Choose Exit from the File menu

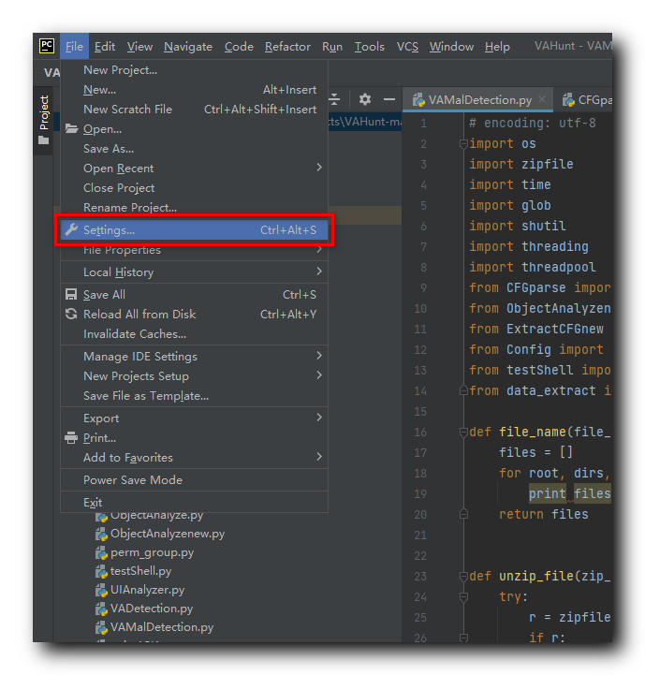point(194,503)
